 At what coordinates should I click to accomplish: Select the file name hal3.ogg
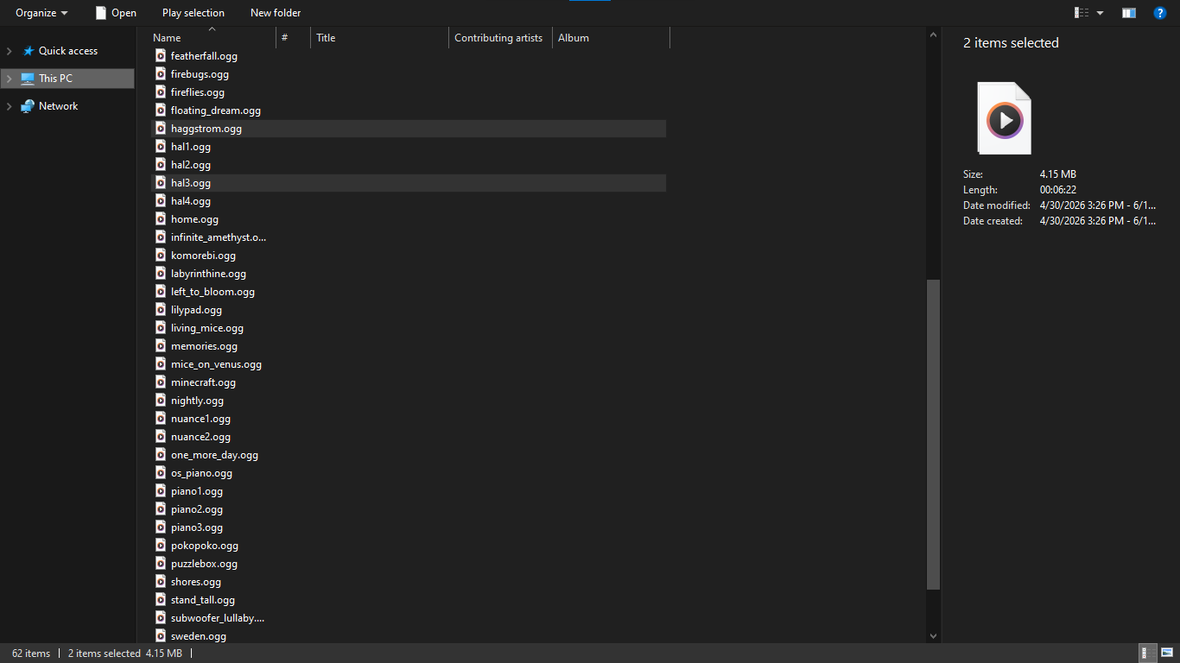191,183
